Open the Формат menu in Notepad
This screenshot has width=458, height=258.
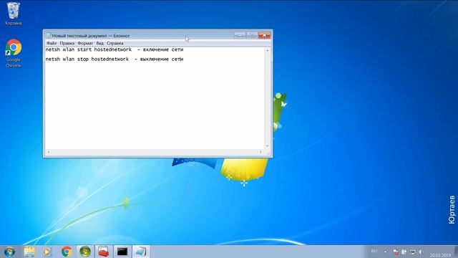(85, 43)
